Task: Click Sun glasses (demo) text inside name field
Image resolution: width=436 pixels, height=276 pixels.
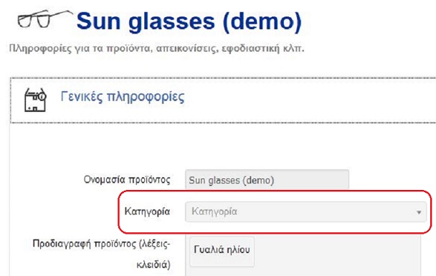Action: tap(232, 181)
